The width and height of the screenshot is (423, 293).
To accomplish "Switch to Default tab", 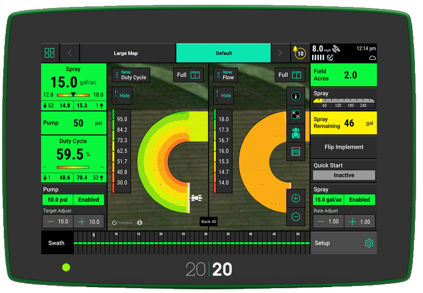I will [223, 53].
